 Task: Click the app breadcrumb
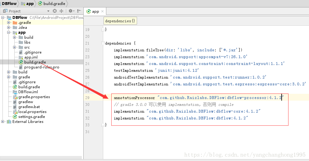pos(27,3)
